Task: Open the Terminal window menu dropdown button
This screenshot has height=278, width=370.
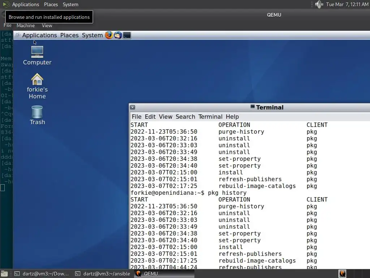Action: (x=133, y=107)
